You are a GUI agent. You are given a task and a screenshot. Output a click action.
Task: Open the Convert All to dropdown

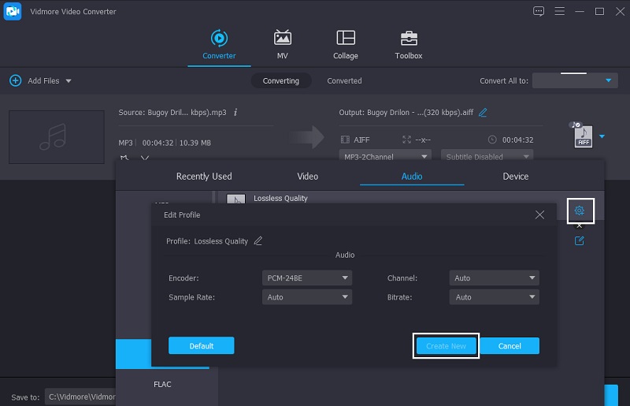(574, 80)
